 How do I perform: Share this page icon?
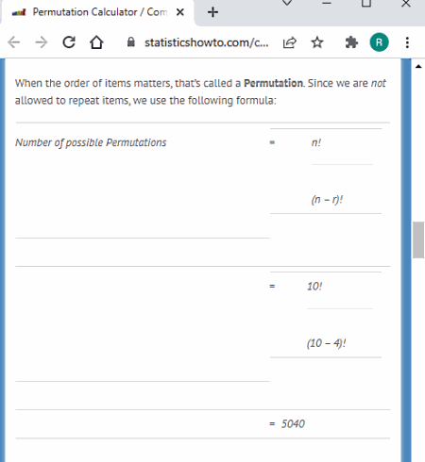[290, 42]
